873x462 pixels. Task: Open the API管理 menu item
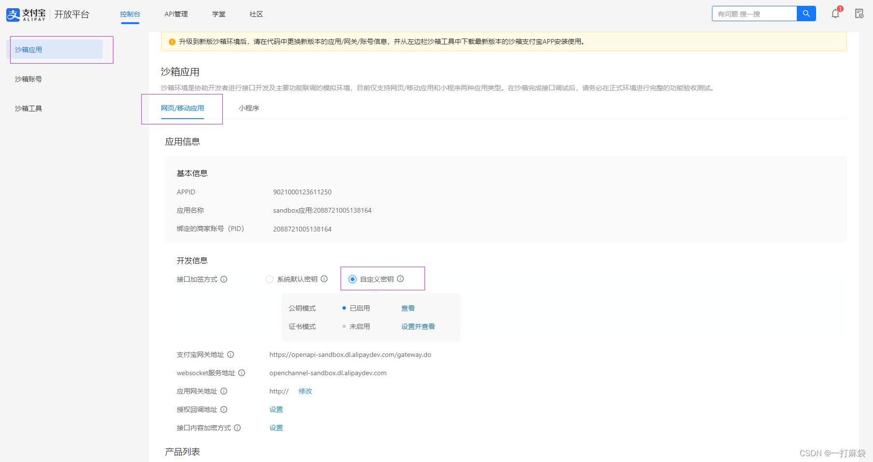[x=176, y=14]
